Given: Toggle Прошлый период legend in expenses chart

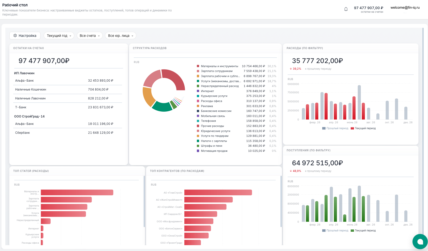Looking at the screenshot, I should tap(335, 128).
